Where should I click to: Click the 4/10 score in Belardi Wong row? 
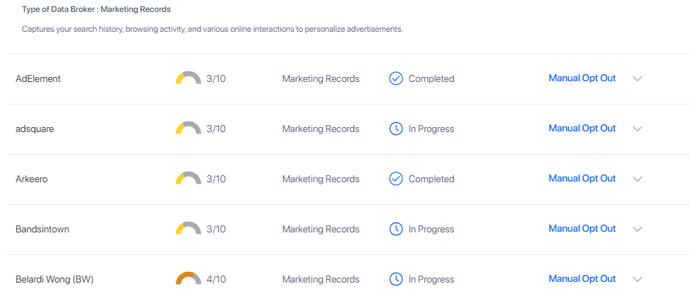[x=216, y=279]
